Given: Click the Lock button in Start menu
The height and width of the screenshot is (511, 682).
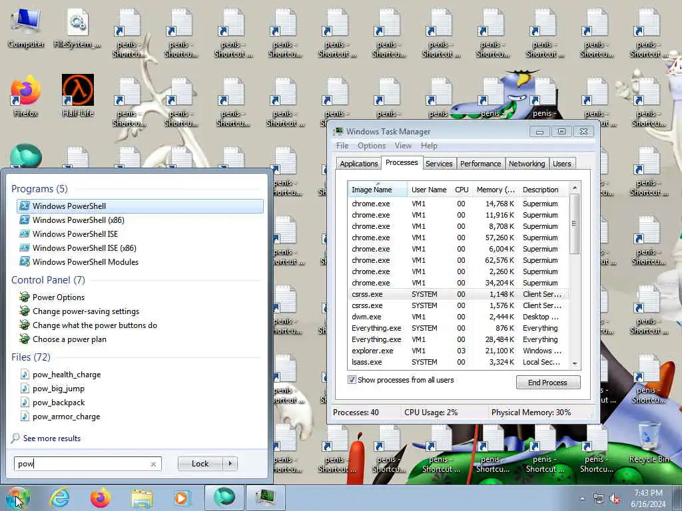Looking at the screenshot, I should click(x=200, y=464).
